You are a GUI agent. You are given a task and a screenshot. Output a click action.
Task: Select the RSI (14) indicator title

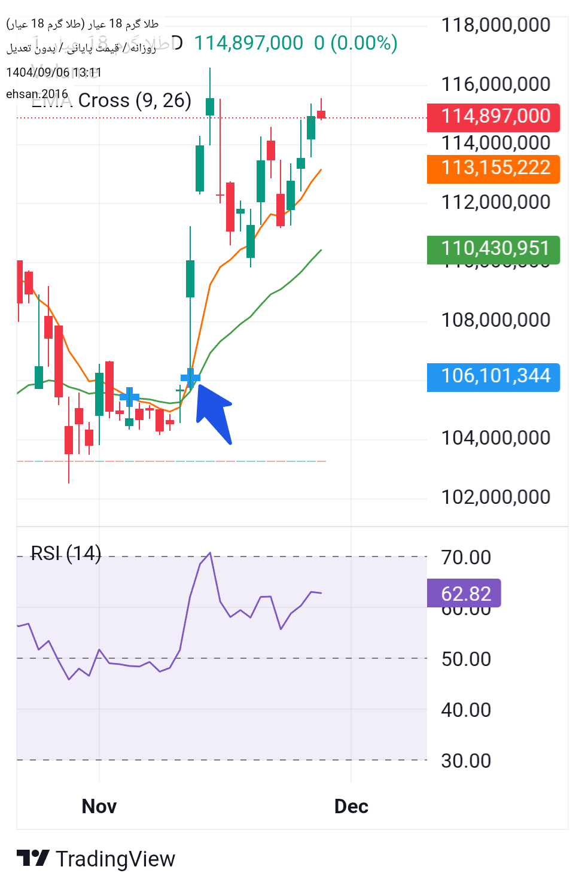click(x=66, y=554)
